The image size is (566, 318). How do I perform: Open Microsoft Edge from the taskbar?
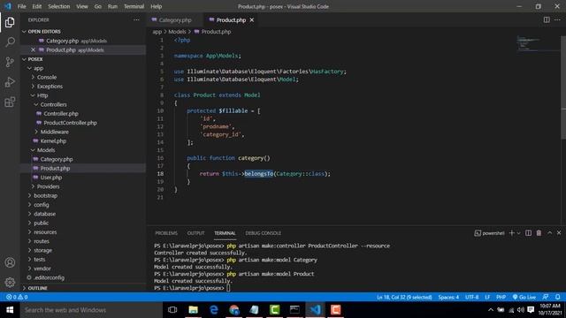tap(214, 310)
